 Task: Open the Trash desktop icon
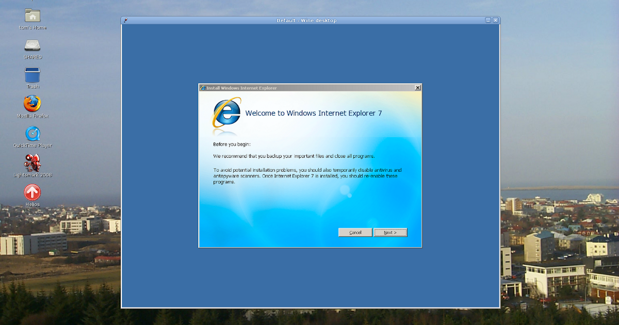pyautogui.click(x=32, y=75)
